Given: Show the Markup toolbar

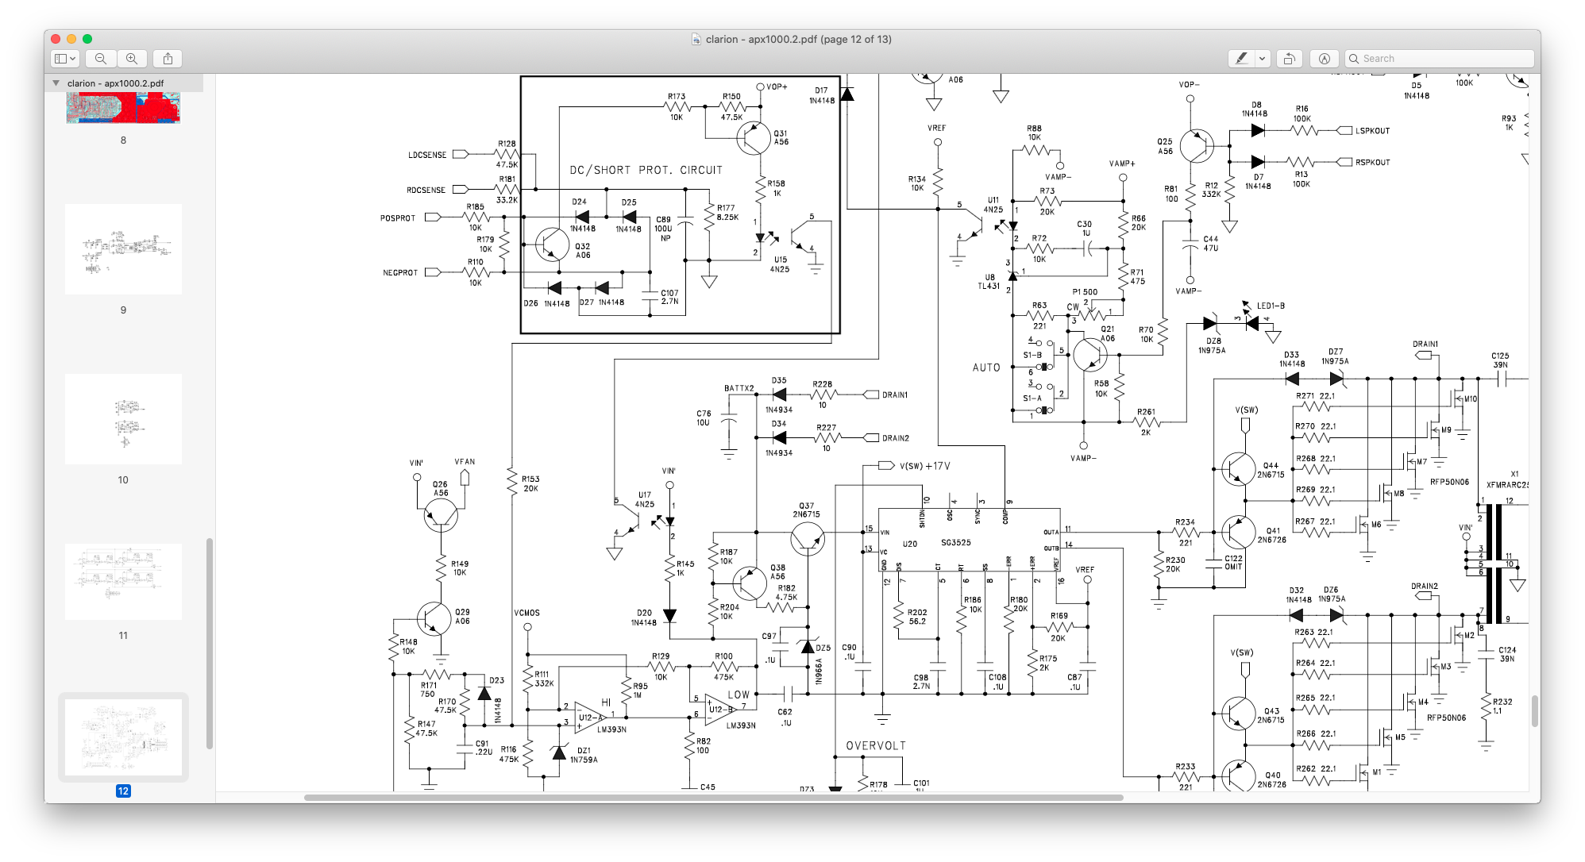Looking at the screenshot, I should [x=1324, y=59].
